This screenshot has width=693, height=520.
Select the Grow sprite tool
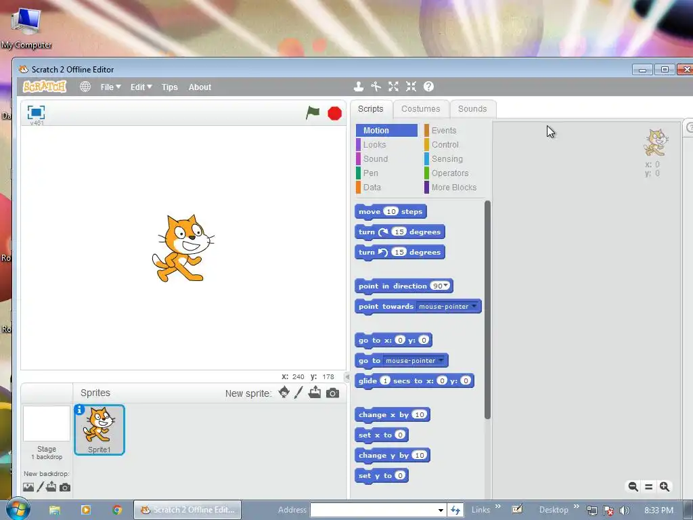pos(393,87)
